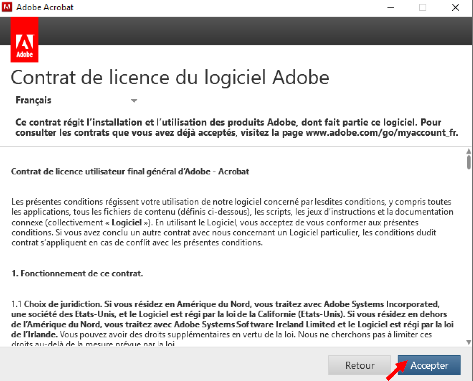This screenshot has height=381, width=473.
Task: Click the grayed-out maximize window button
Action: coord(423,8)
